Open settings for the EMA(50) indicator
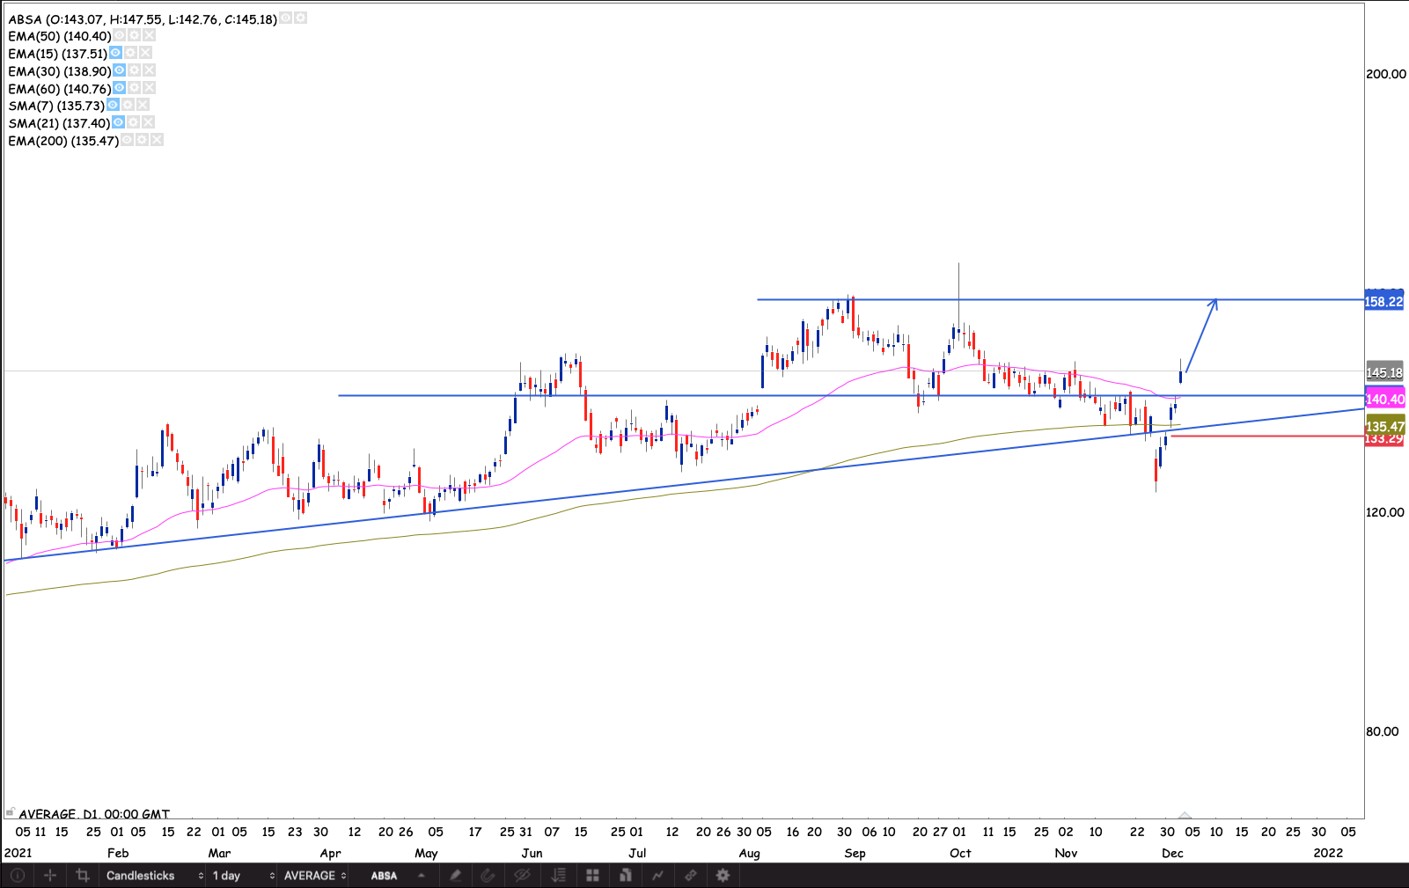 click(134, 35)
